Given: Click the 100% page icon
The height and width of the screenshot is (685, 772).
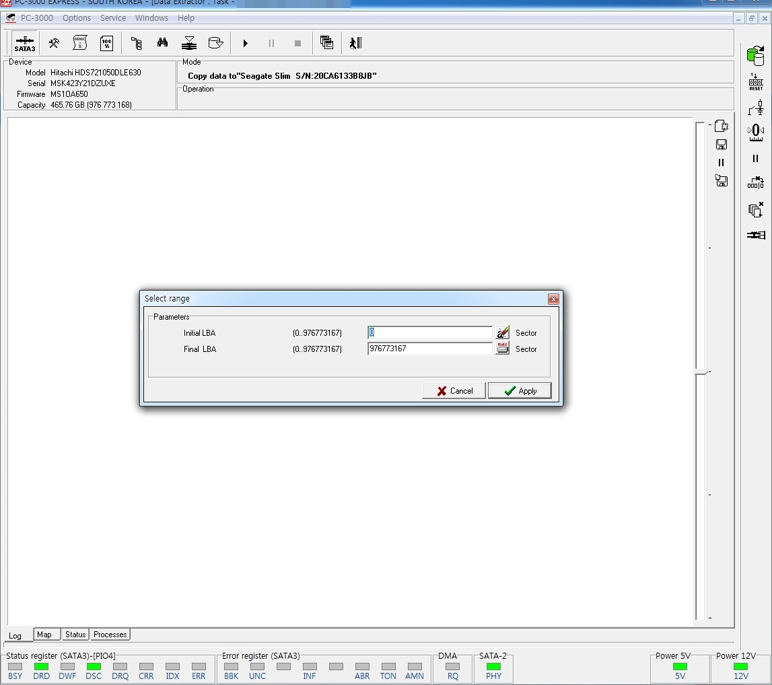Looking at the screenshot, I should coord(106,43).
